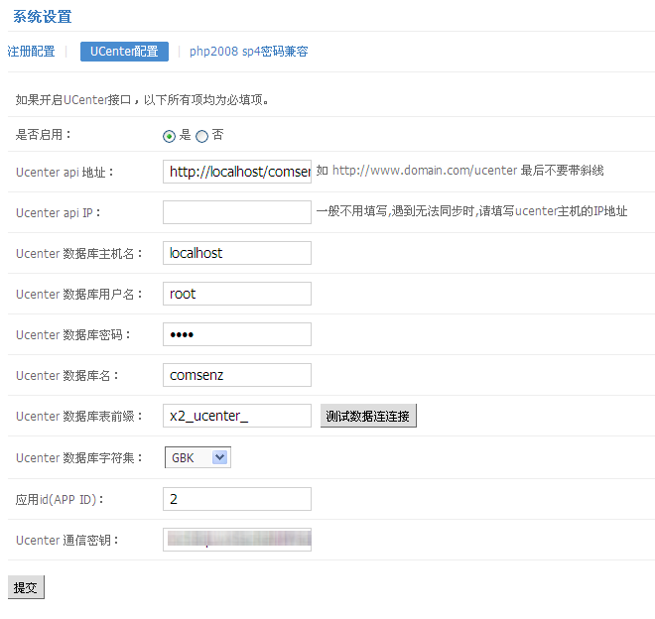Click the 是否启用 label
This screenshot has width=655, height=619.
[44, 134]
